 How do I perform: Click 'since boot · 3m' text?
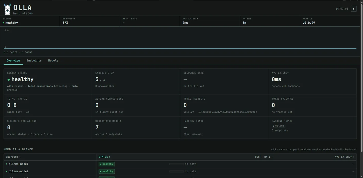[x=18, y=112]
